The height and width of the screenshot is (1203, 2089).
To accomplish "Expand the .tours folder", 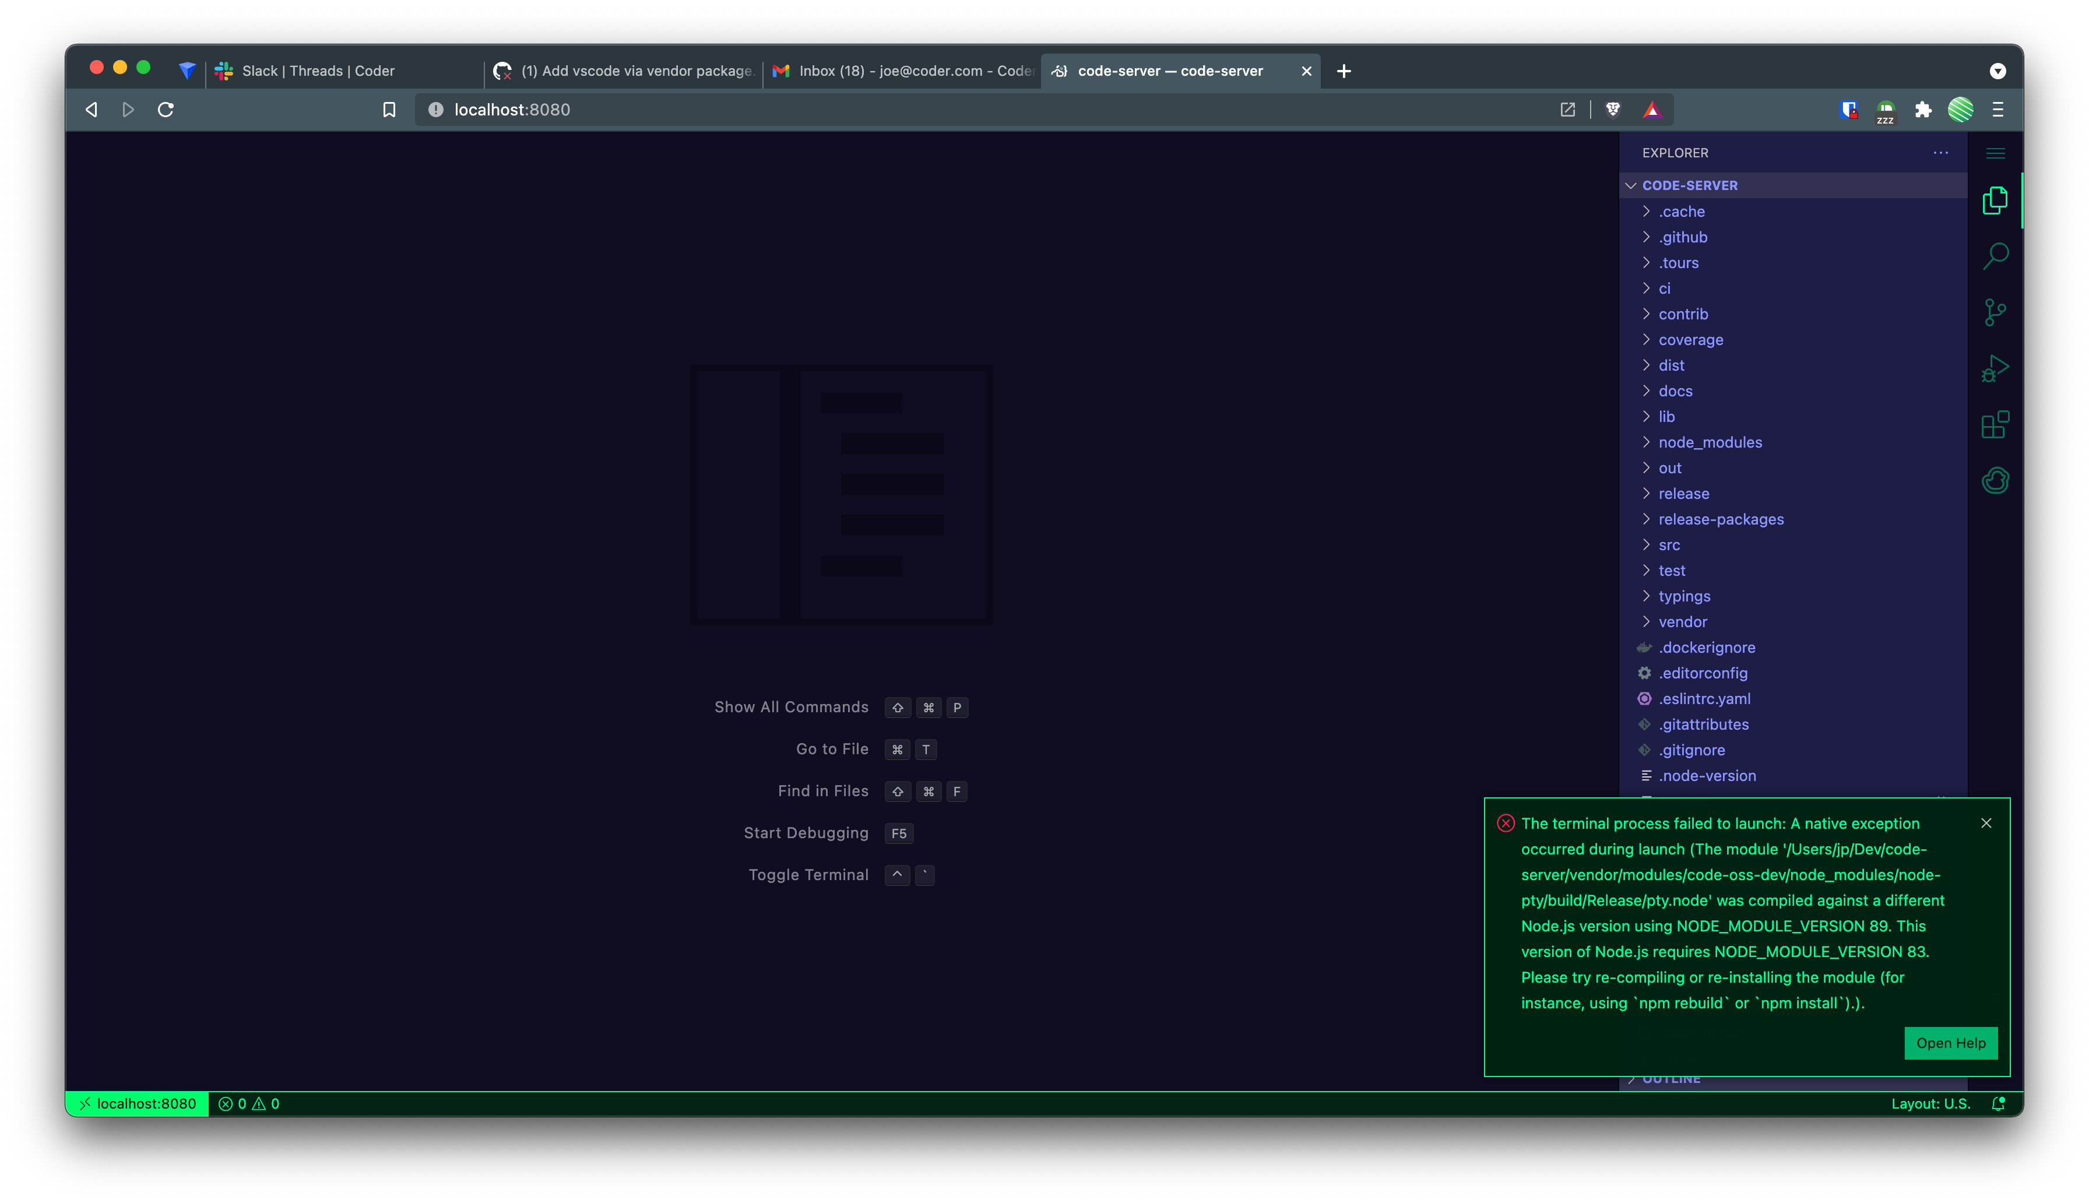I will 1792,263.
